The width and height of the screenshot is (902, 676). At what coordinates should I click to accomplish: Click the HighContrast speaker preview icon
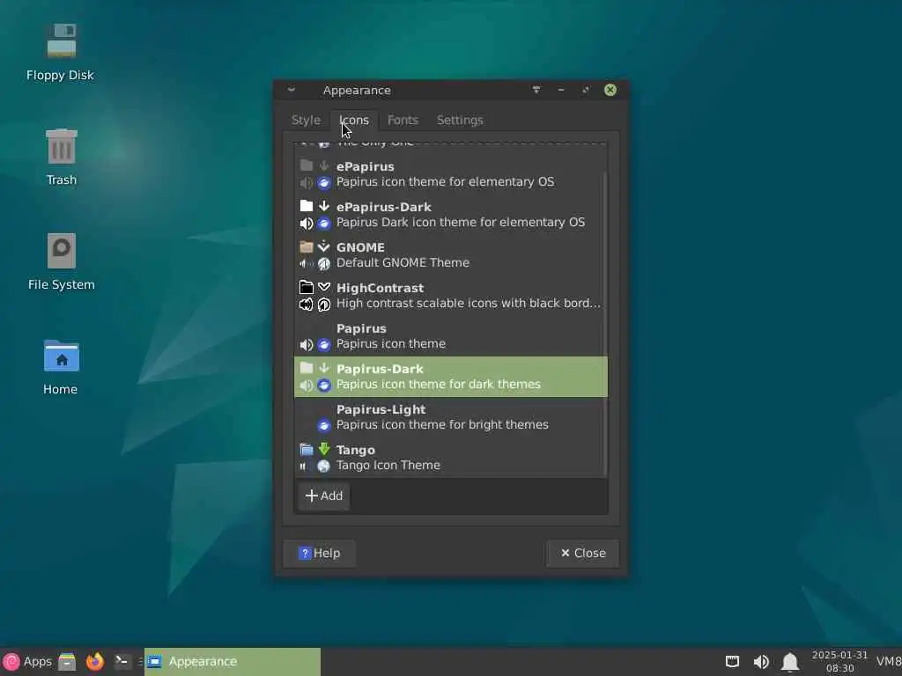click(x=307, y=304)
